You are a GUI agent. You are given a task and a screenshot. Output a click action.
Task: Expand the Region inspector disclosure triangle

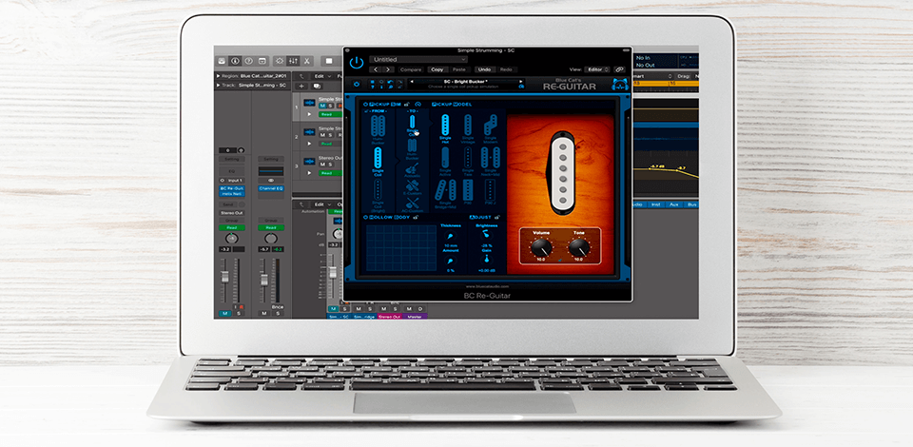219,76
